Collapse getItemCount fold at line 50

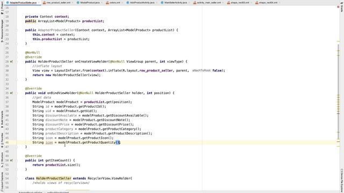17,160
